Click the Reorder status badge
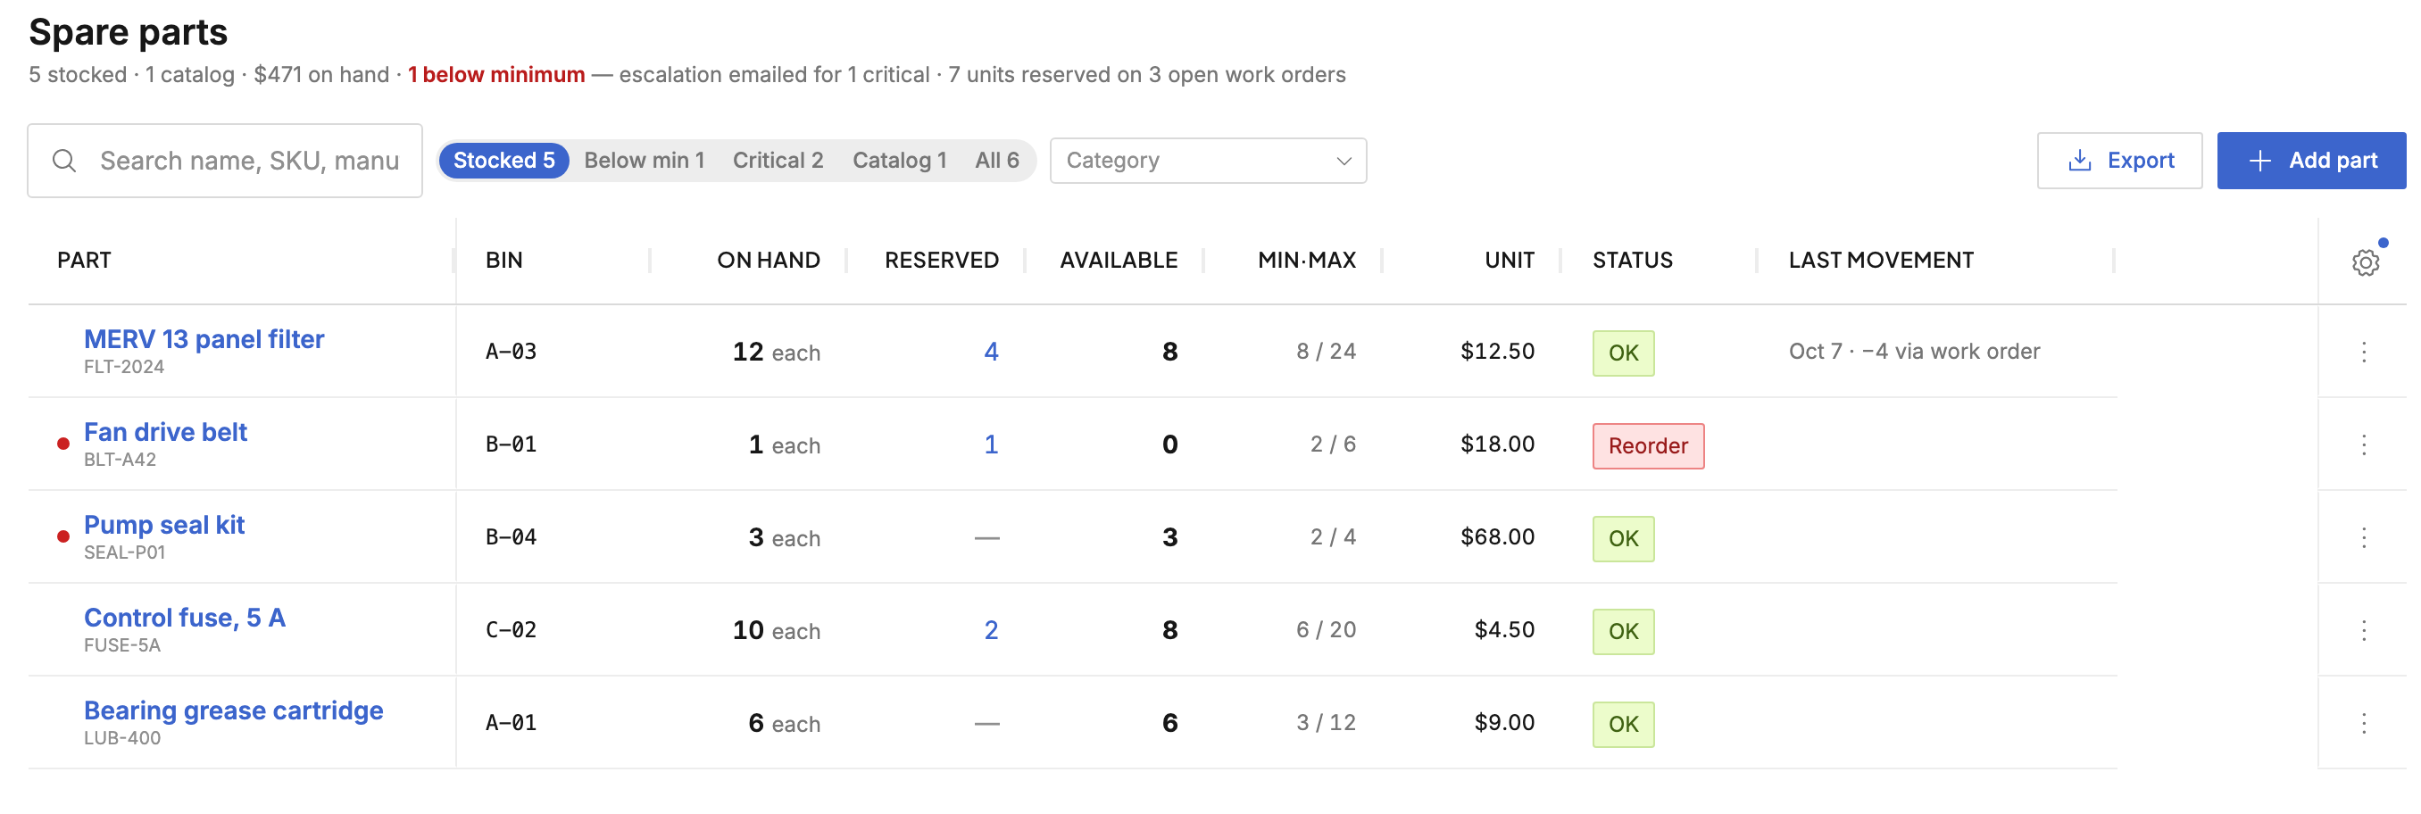 pyautogui.click(x=1648, y=446)
